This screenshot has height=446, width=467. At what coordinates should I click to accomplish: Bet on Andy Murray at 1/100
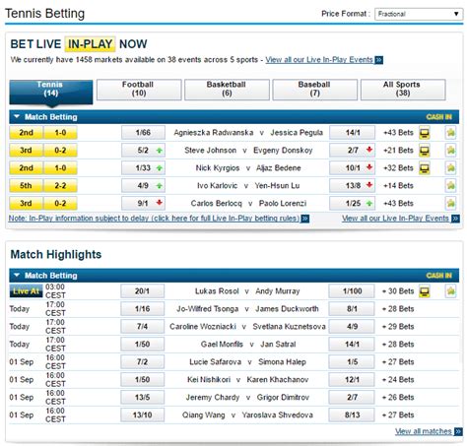coord(352,291)
